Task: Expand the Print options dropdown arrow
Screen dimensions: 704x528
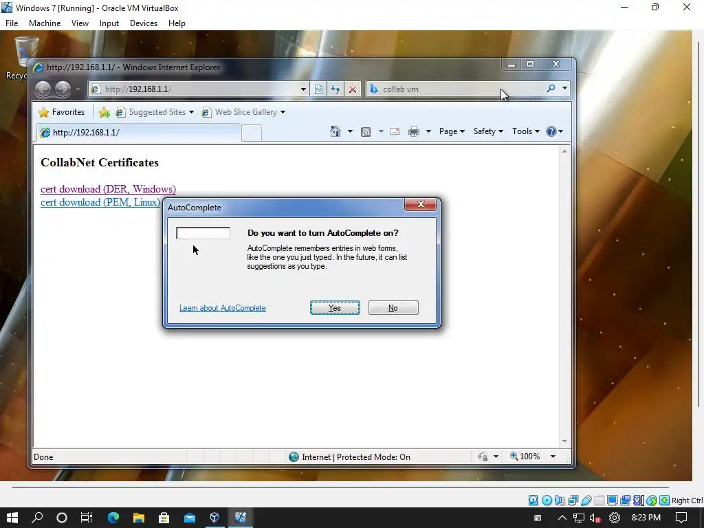Action: 428,131
